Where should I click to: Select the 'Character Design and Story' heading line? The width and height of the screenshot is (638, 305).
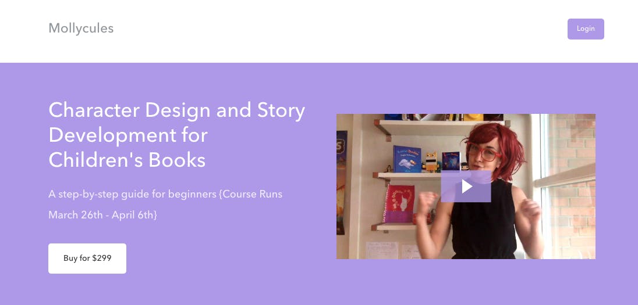pyautogui.click(x=176, y=110)
